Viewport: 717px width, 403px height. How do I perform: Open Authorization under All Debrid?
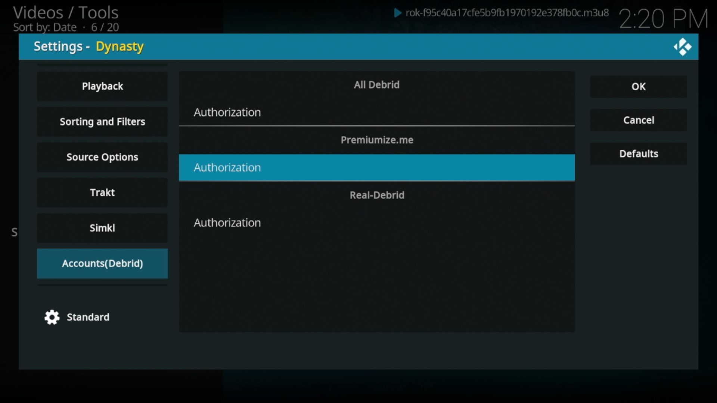(x=377, y=112)
